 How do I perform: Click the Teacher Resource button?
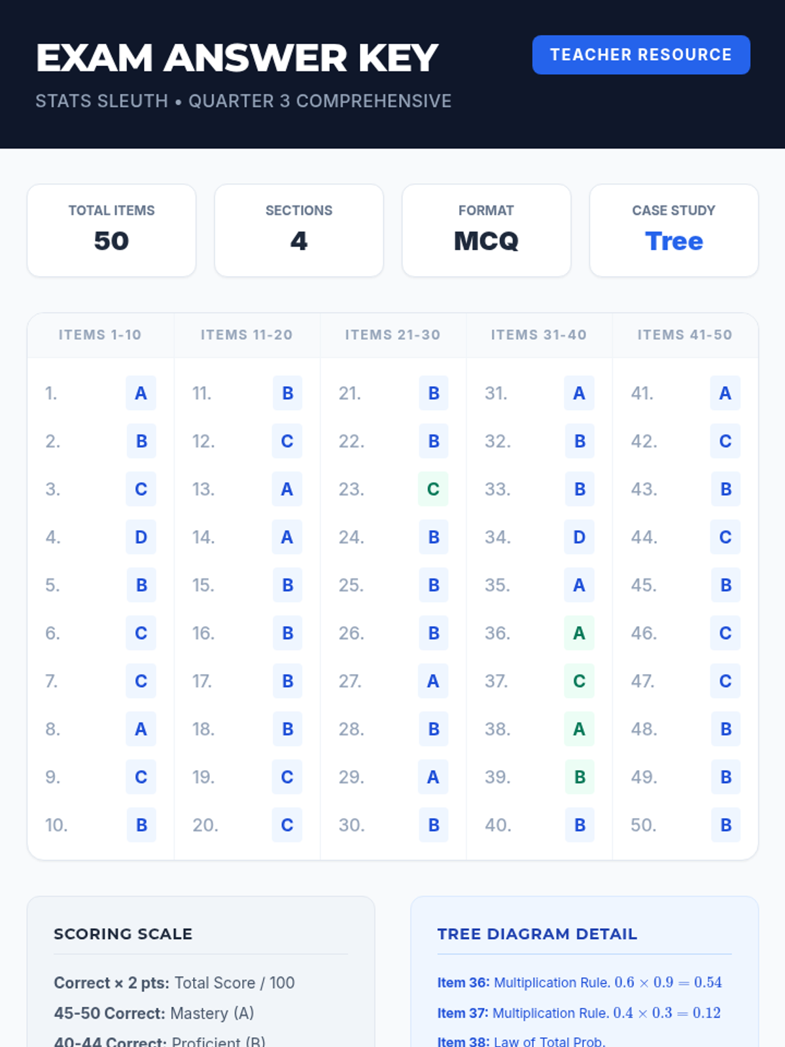coord(640,55)
